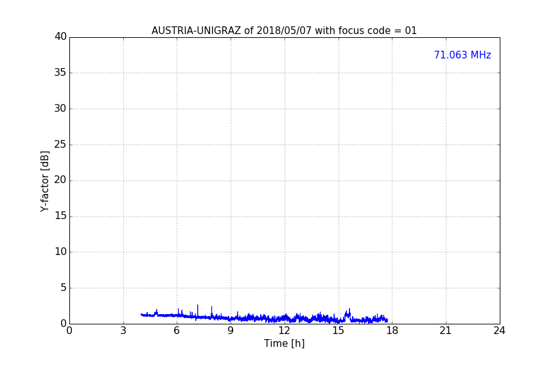Click the tall blue spike just after 7 hours
Image resolution: width=555 pixels, height=370 pixels.
pos(197,312)
